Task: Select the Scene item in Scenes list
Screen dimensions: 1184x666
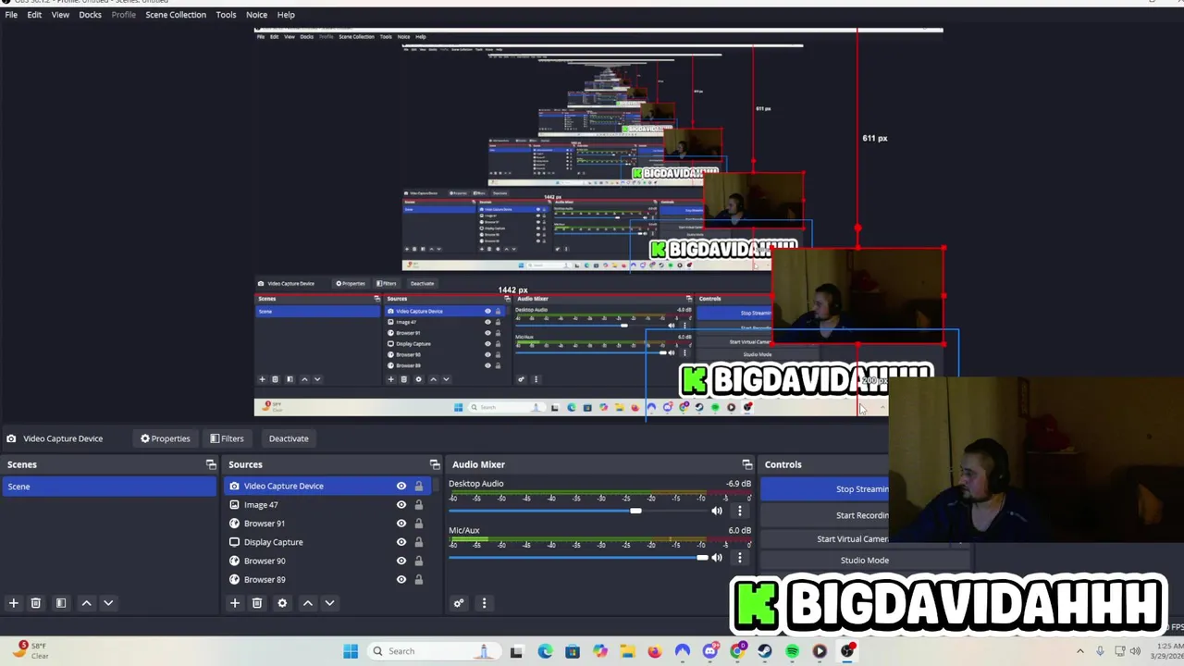Action: click(108, 487)
